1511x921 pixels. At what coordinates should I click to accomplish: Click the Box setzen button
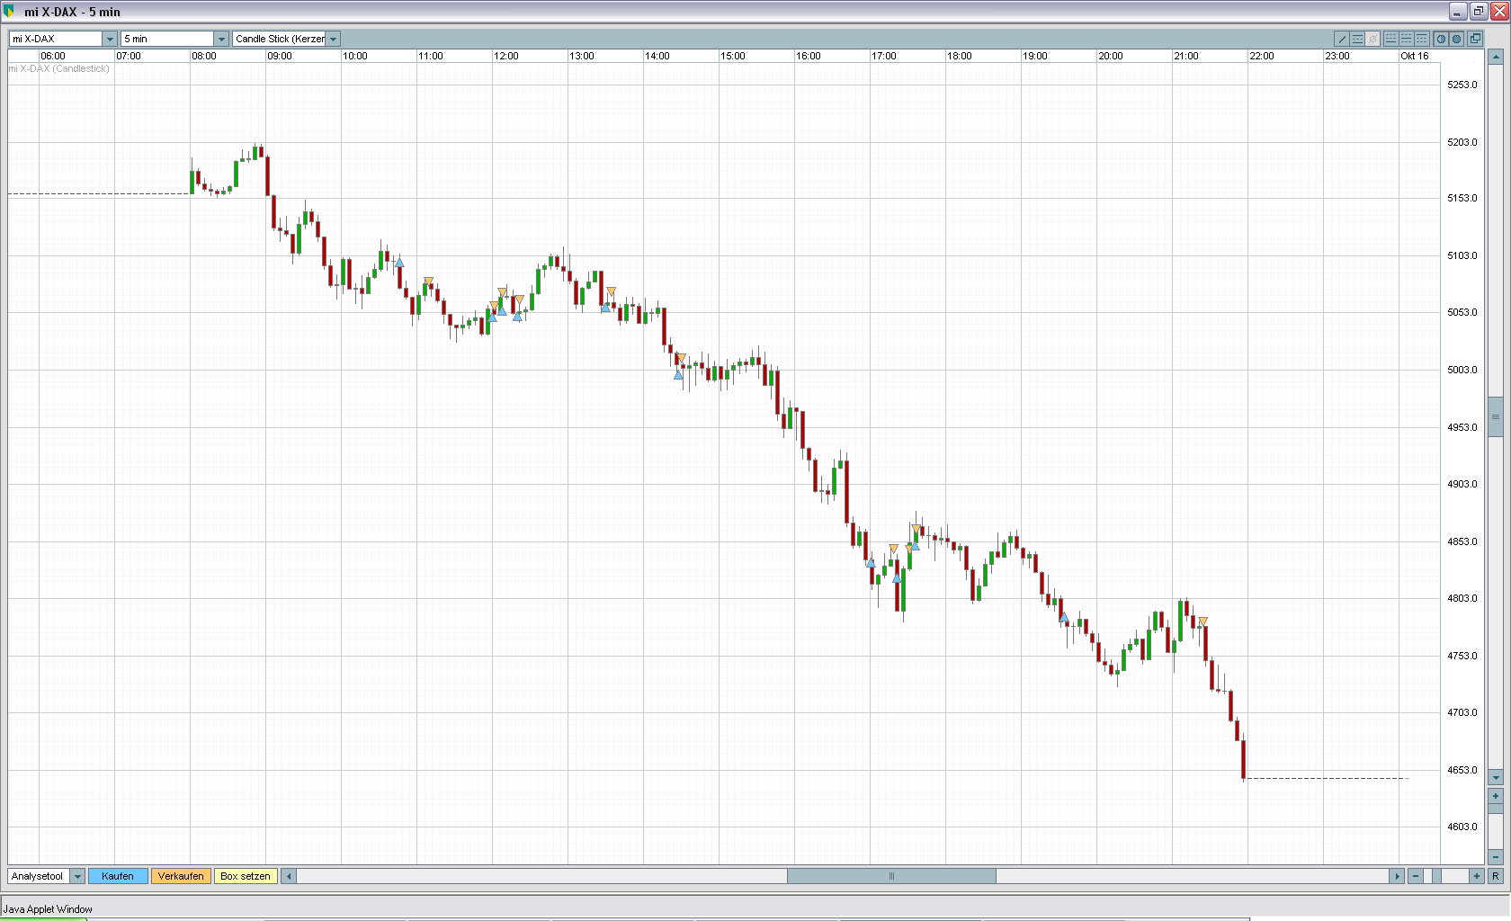coord(246,876)
